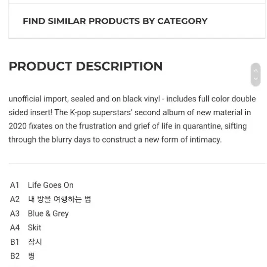Click the scroll-down chevron icon
The image size is (267, 267).
pos(256,79)
